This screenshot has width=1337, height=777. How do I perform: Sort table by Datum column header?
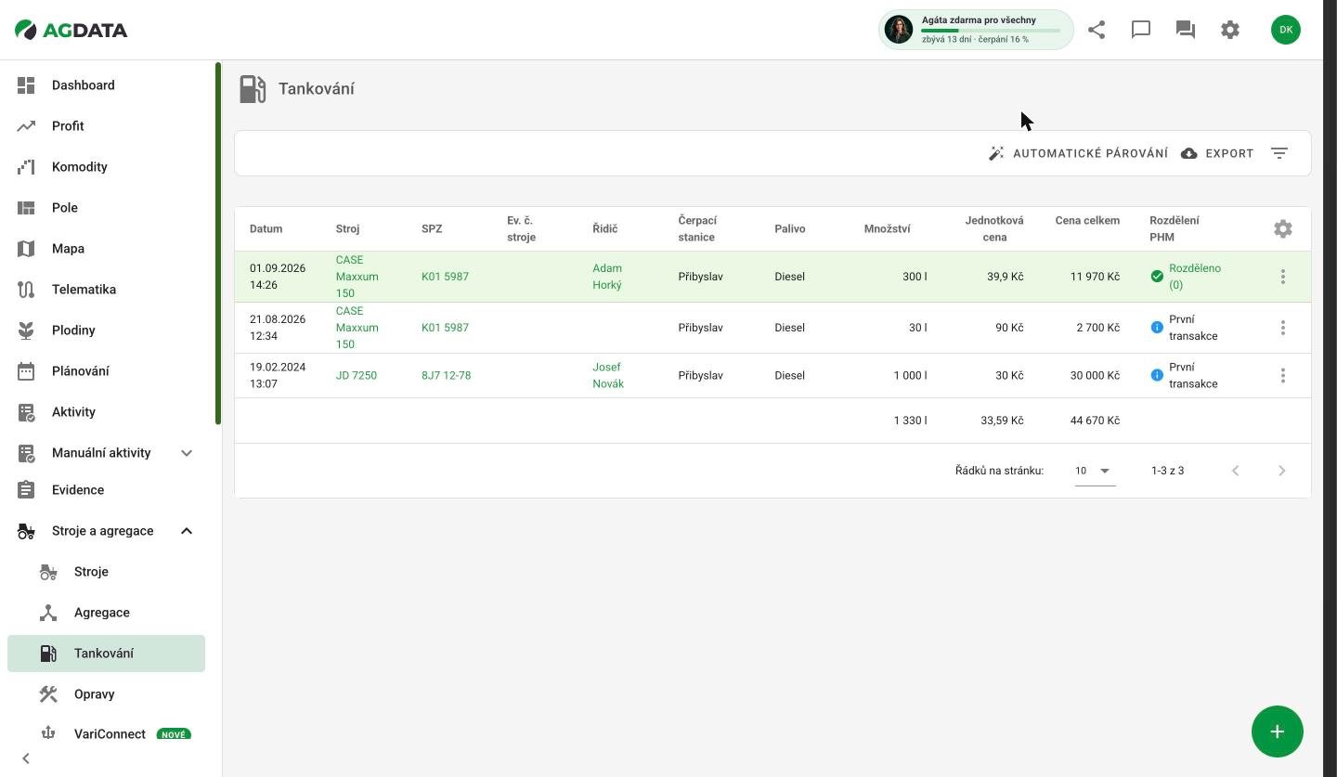[x=266, y=228]
